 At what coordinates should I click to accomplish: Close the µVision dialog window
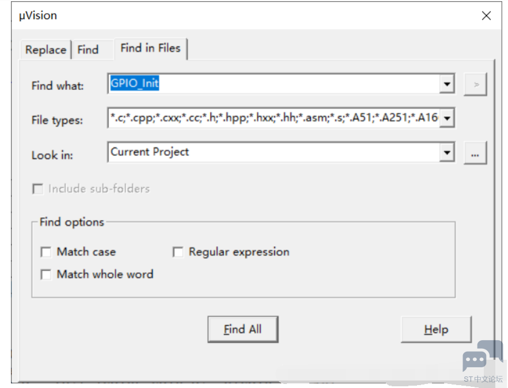tap(486, 16)
